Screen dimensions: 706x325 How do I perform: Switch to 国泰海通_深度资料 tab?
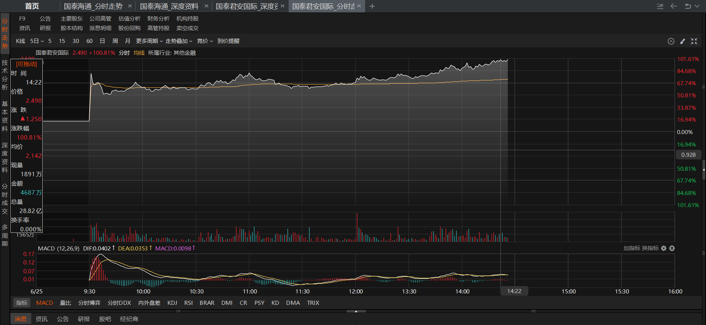coord(169,6)
